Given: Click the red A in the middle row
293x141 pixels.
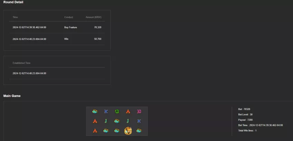Looking at the screenshot, I should click(x=95, y=121).
